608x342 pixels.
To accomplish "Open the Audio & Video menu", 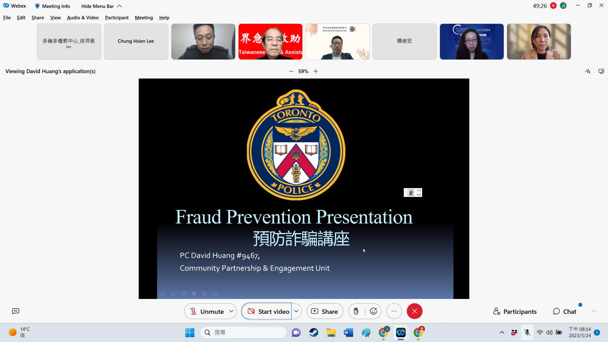I will pyautogui.click(x=83, y=18).
